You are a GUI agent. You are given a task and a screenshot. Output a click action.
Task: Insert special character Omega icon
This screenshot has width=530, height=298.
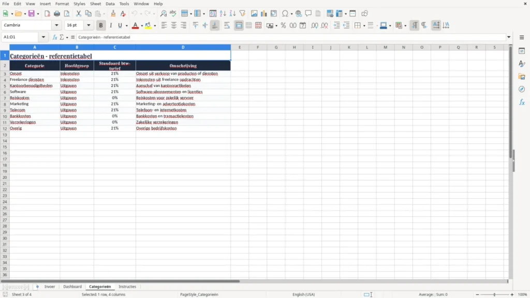tap(285, 13)
